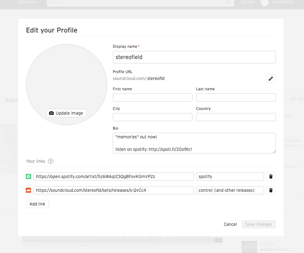Click into the Bio text area
Screen dimensions: 304x253
coord(194,143)
